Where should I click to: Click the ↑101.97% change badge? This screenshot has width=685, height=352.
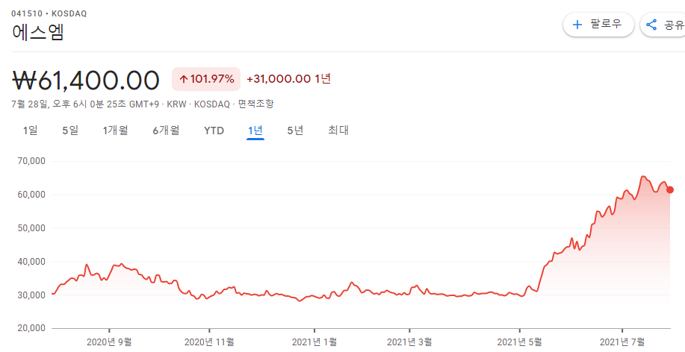click(x=205, y=79)
